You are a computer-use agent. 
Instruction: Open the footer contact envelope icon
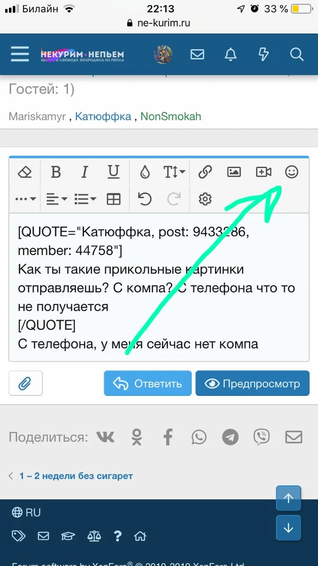(43, 536)
